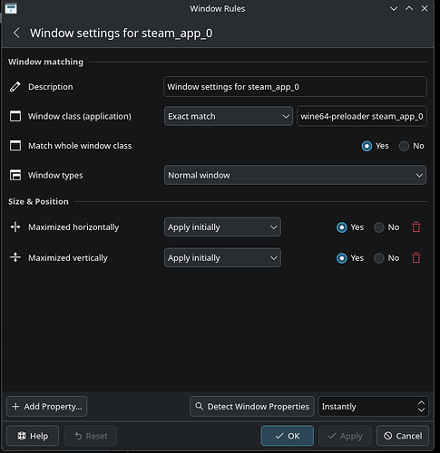440x453 pixels.
Task: Confirm with the OK button
Action: (x=288, y=436)
